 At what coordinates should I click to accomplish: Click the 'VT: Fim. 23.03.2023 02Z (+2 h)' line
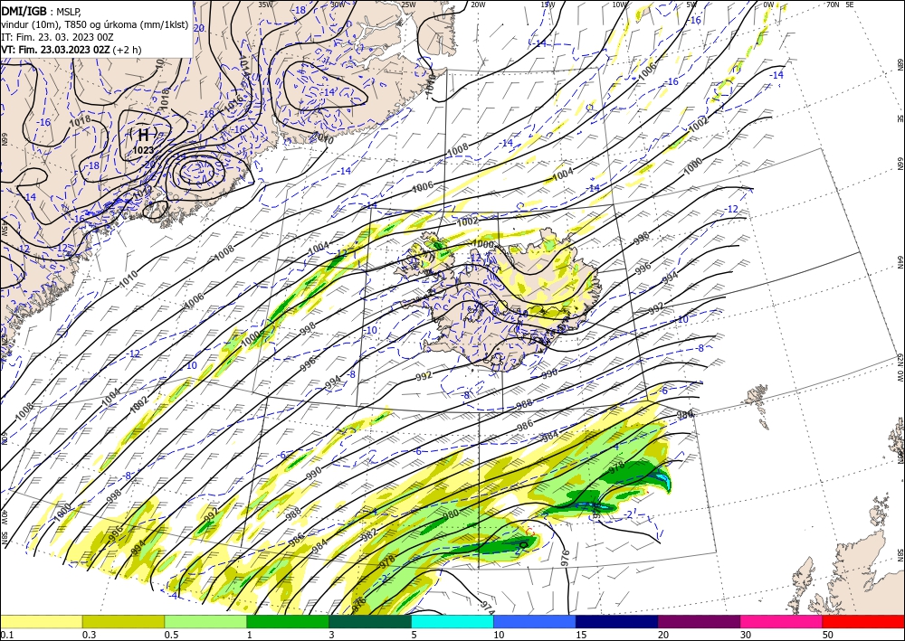[x=71, y=50]
